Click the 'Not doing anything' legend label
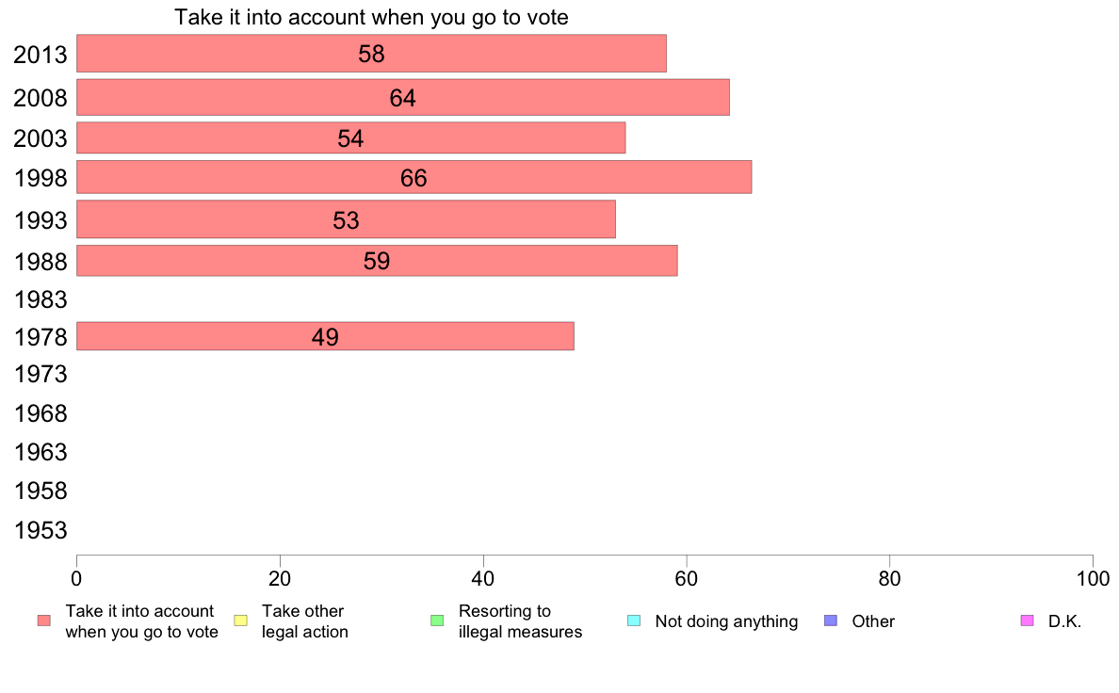 point(726,621)
